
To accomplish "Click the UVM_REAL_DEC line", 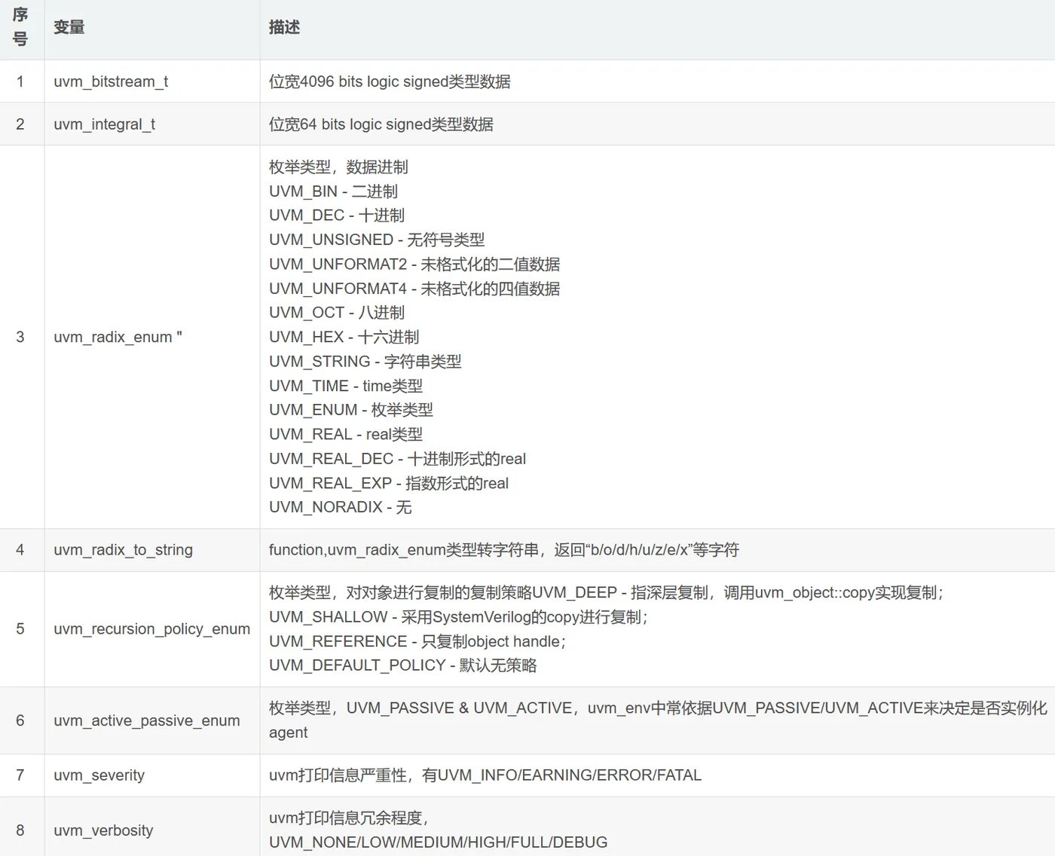I will click(x=397, y=459).
